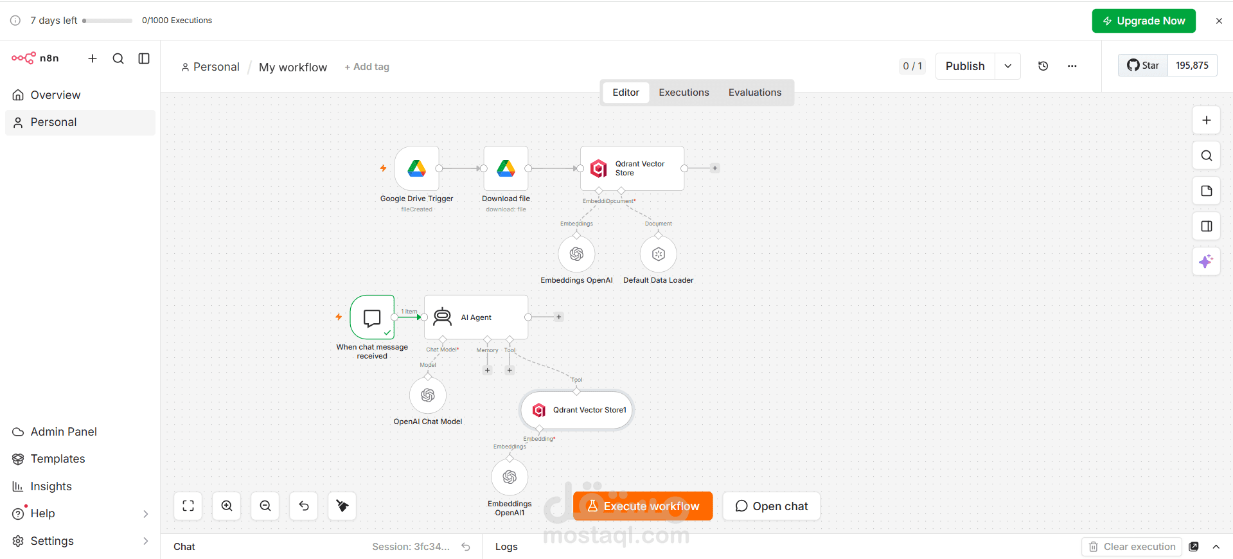1233x559 pixels.
Task: Expand the bottom chat panel chevron
Action: (x=1216, y=547)
